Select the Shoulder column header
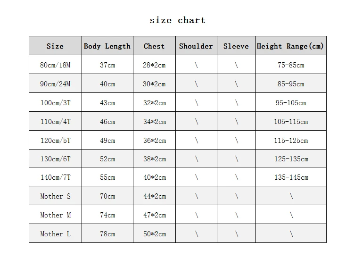 pyautogui.click(x=196, y=46)
